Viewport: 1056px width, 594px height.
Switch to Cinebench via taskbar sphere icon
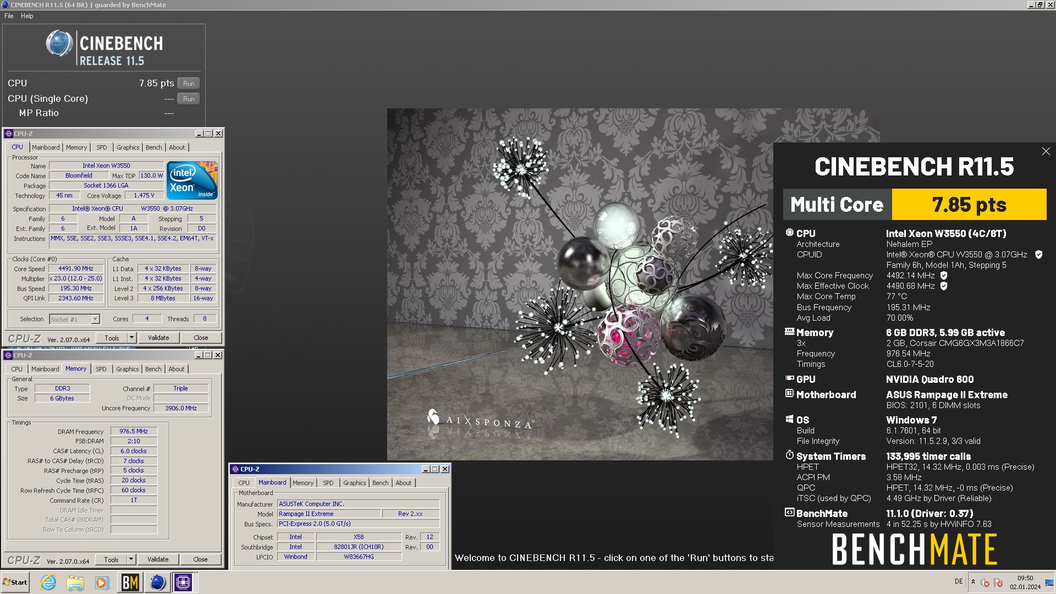[157, 582]
